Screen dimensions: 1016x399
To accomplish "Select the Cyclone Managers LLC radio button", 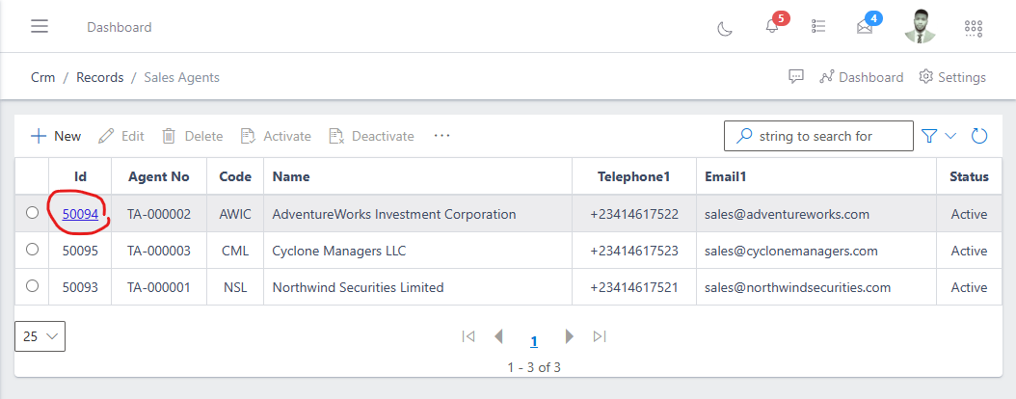I will click(x=32, y=251).
